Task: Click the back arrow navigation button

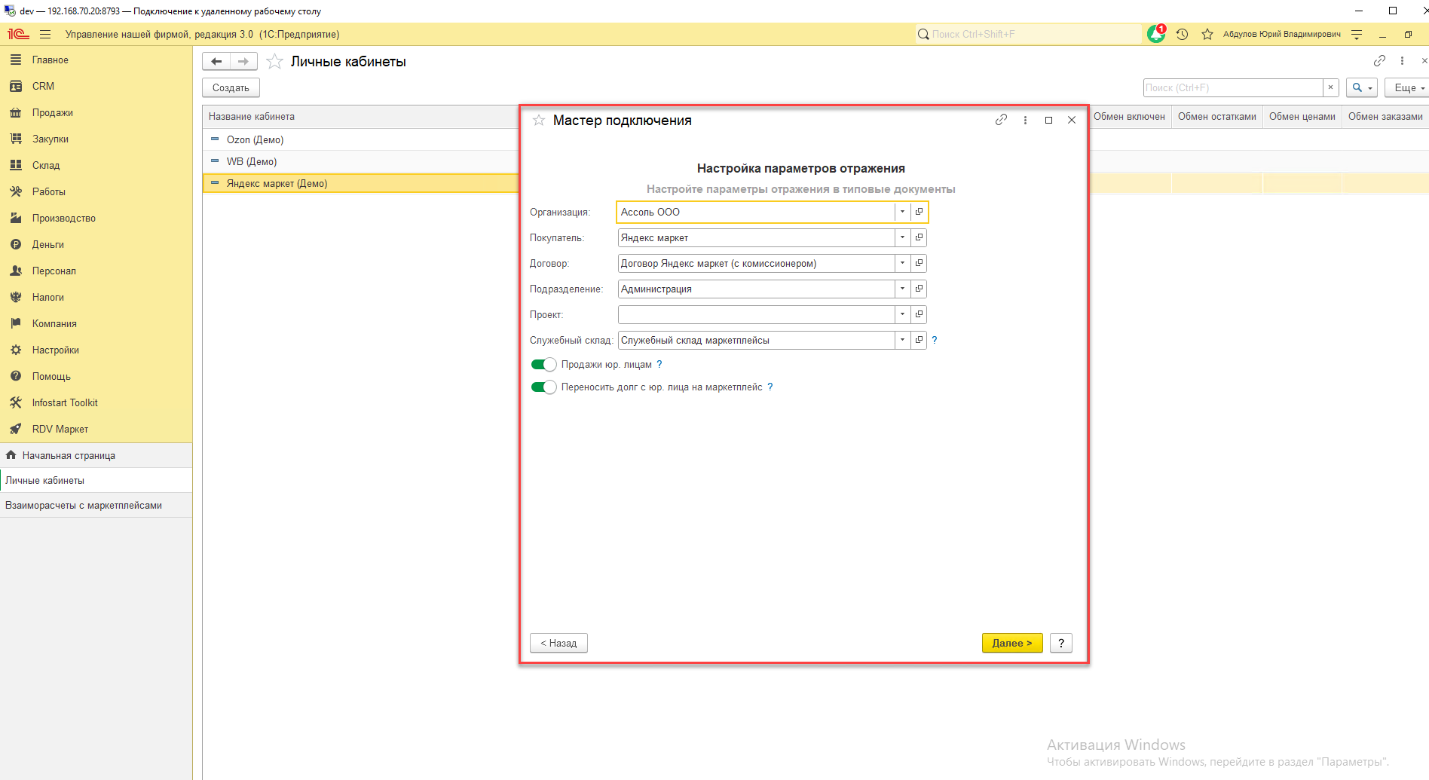Action: (x=216, y=62)
